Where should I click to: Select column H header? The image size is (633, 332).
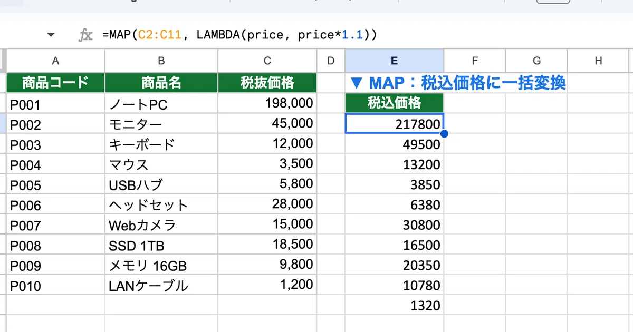click(x=598, y=61)
